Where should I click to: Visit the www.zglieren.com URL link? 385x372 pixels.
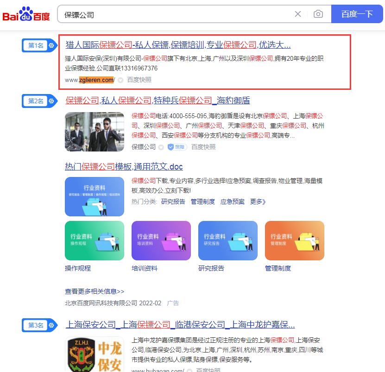pyautogui.click(x=89, y=80)
